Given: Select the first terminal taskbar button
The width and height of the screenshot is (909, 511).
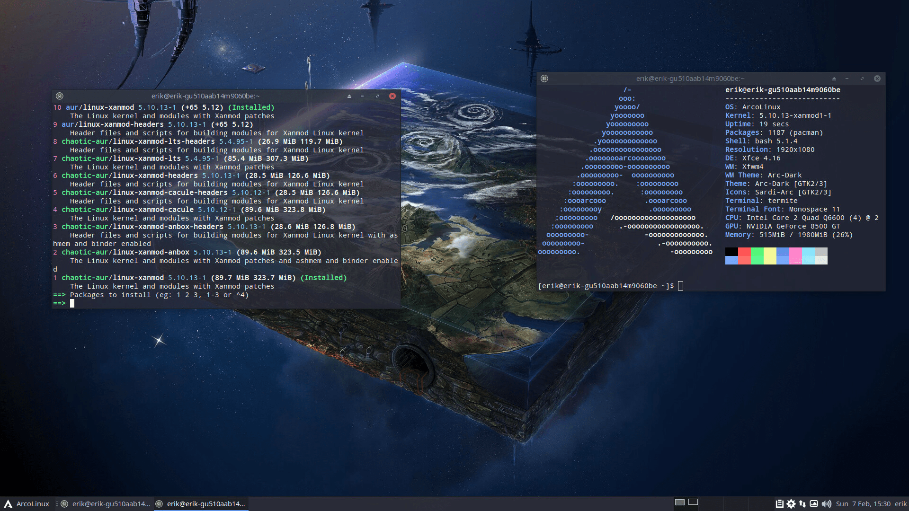Looking at the screenshot, I should 105,504.
